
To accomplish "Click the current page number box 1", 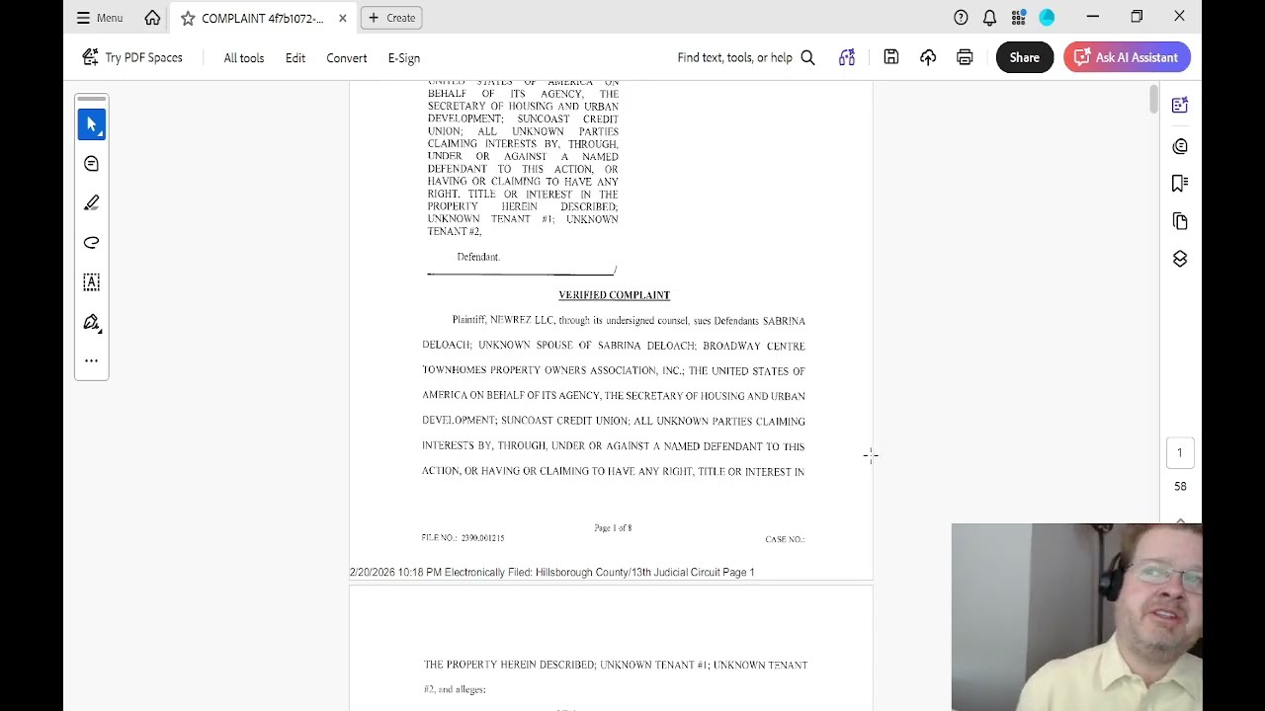I will coord(1179,453).
